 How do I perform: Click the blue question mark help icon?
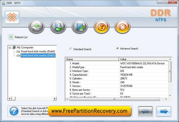point(14,111)
